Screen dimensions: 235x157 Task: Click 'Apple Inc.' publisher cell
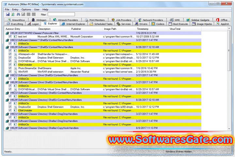click(76, 68)
